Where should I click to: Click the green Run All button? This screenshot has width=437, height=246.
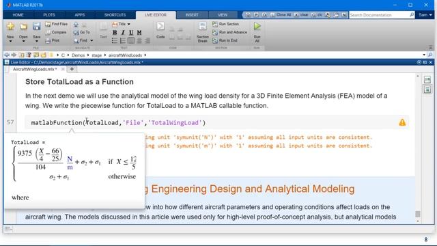[257, 32]
